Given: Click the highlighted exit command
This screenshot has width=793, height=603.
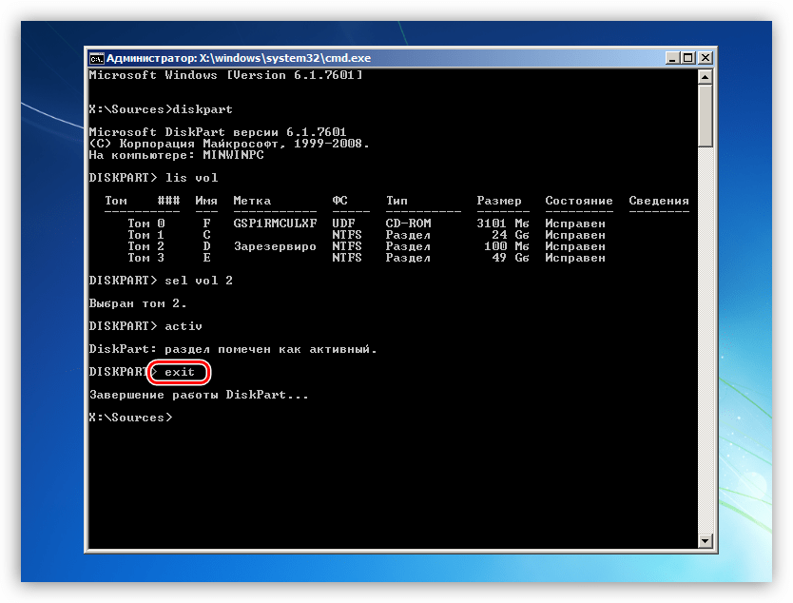Looking at the screenshot, I should [179, 372].
